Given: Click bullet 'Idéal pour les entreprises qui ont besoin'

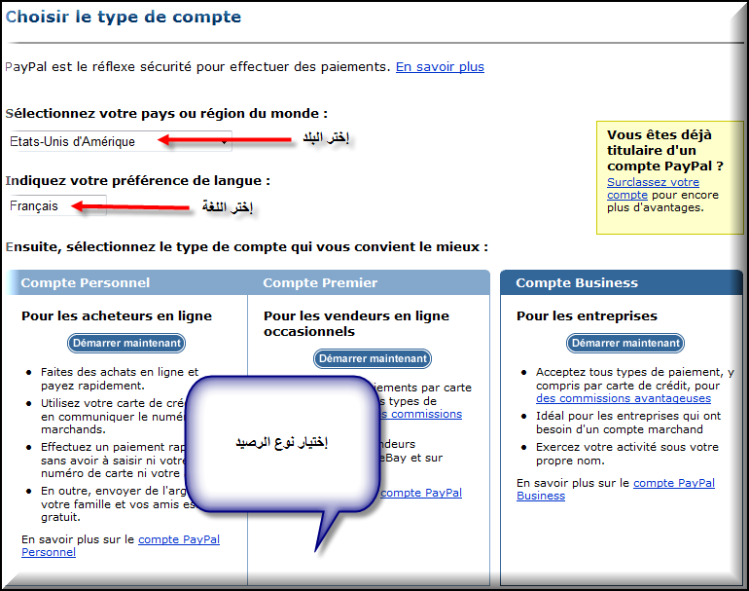Looking at the screenshot, I should [628, 423].
